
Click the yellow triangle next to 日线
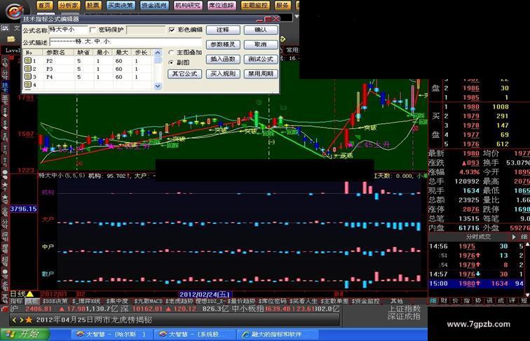(x=29, y=294)
